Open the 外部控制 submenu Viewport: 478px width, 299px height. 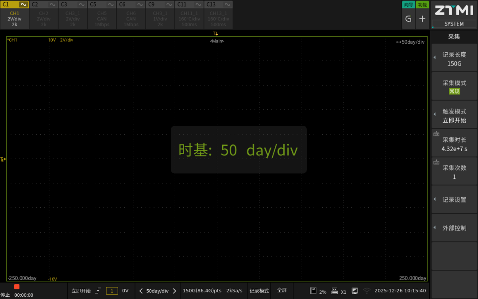(x=454, y=228)
